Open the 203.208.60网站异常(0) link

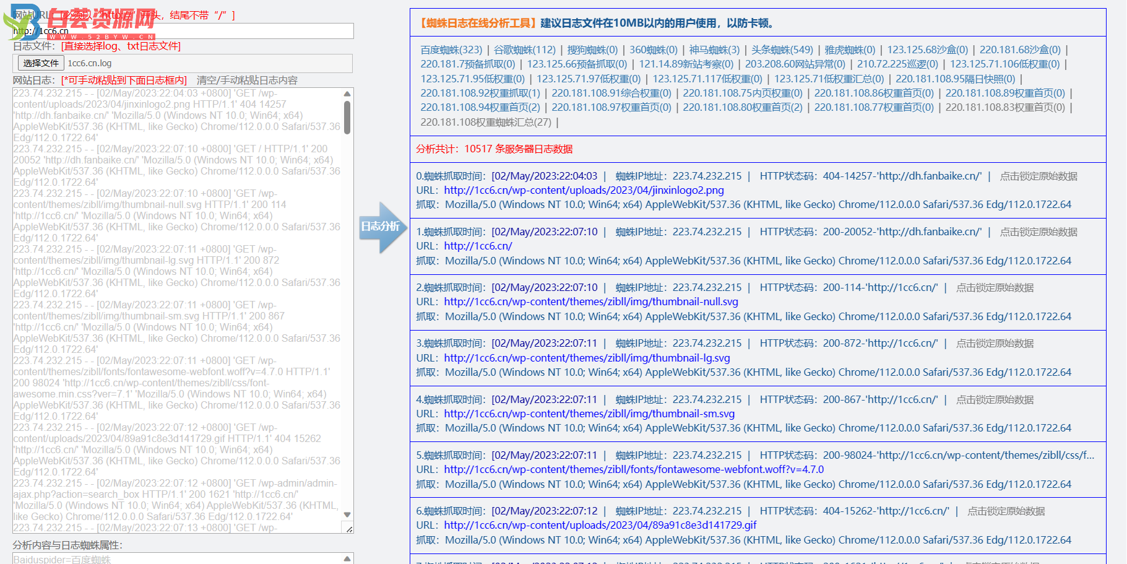795,64
